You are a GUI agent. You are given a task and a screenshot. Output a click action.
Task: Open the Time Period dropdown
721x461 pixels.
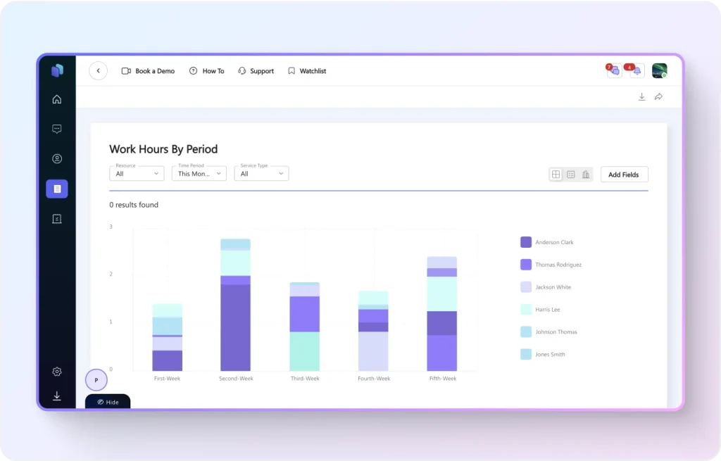tap(199, 173)
